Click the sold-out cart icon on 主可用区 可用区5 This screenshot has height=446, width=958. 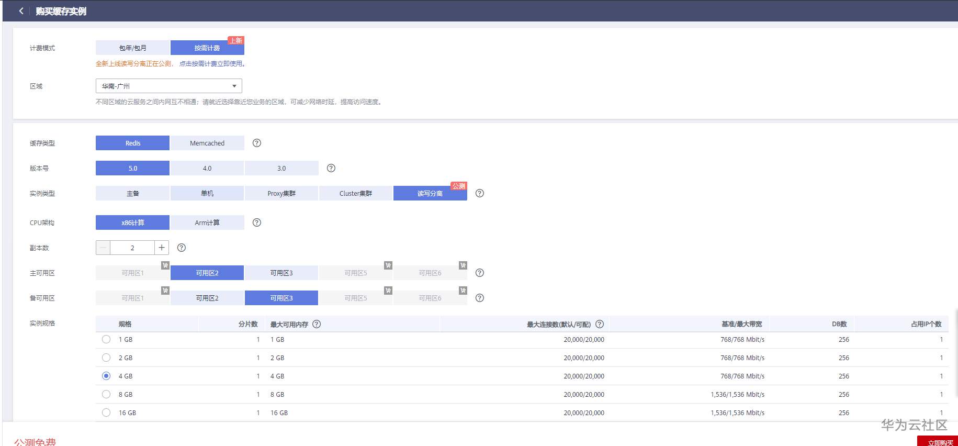point(388,265)
